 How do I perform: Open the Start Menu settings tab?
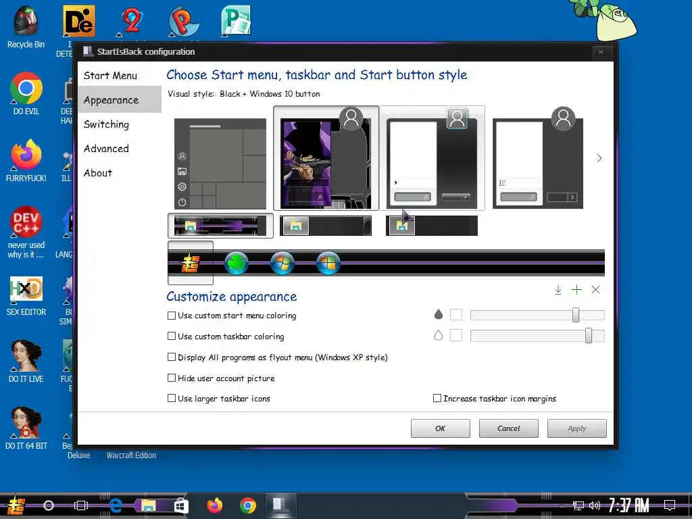tap(120, 76)
